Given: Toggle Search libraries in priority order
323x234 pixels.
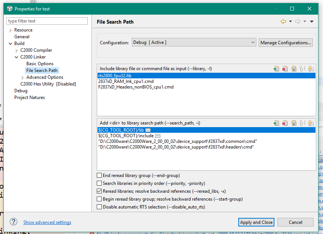Looking at the screenshot, I should tap(99, 183).
